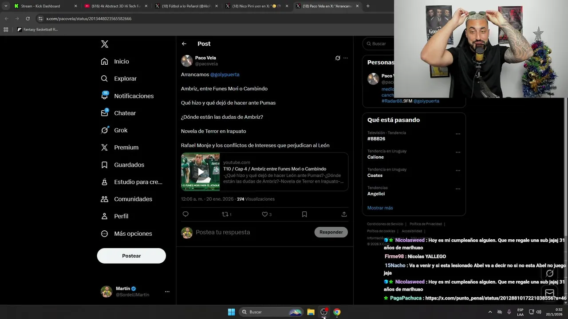Open the tab search dropdown arrow
568x319 pixels.
click(6, 6)
